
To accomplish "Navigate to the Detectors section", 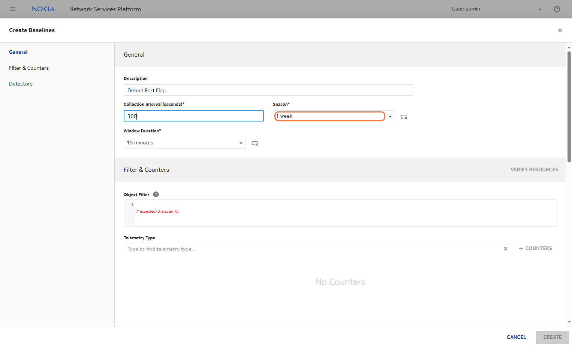I will (21, 84).
